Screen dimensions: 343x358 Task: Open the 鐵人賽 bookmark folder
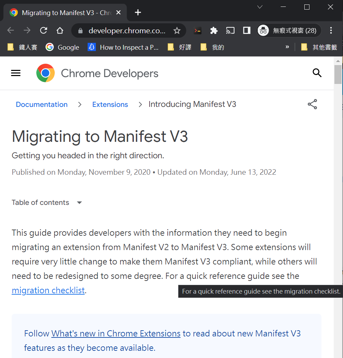tap(22, 47)
